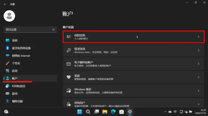Image resolution: width=208 pixels, height=116 pixels.
Task: Open 登录选项 settings card
Action: tap(134, 50)
